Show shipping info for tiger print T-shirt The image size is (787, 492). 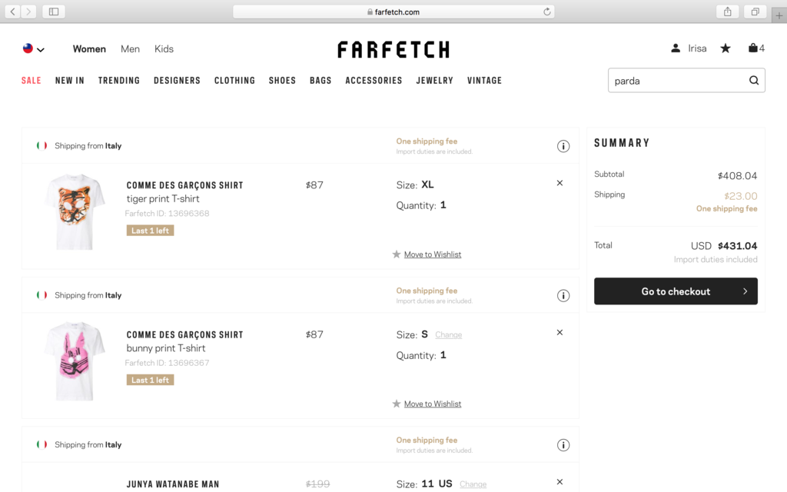(x=563, y=146)
